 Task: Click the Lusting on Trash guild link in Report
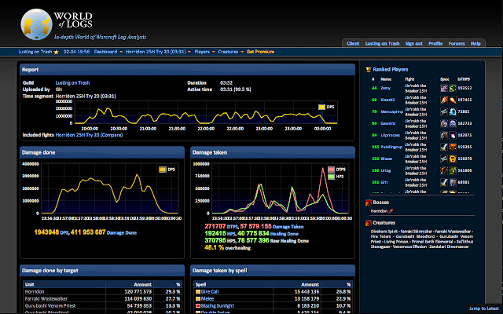coord(72,82)
